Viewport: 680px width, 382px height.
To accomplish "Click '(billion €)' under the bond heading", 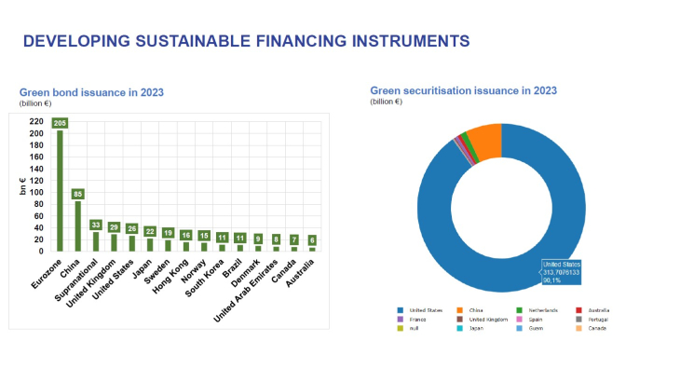I will coord(35,103).
